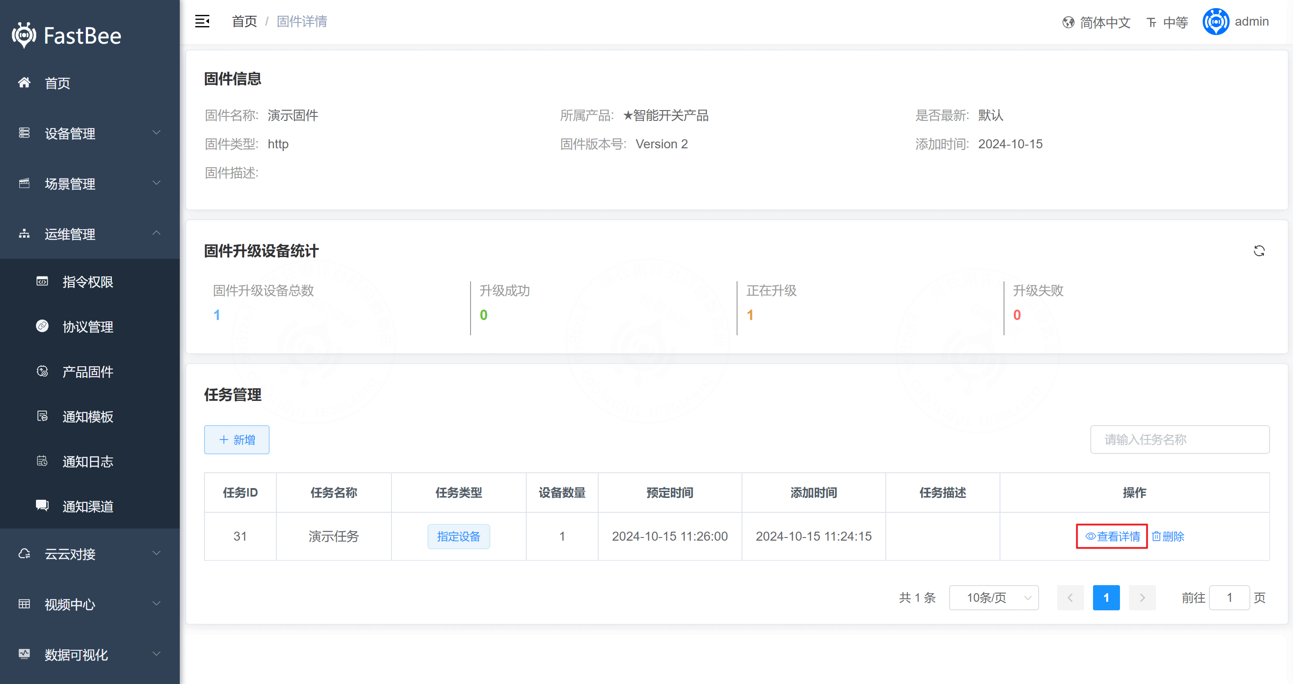Delete the 演示任务 row
The height and width of the screenshot is (684, 1293).
(1168, 537)
